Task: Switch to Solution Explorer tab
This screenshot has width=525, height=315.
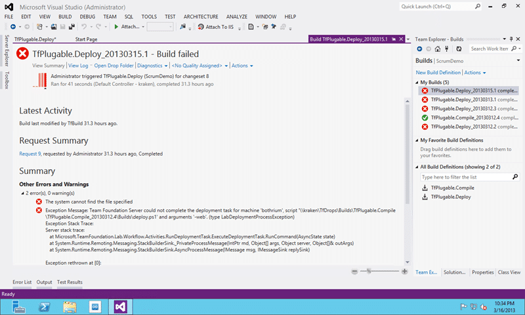Action: pyautogui.click(x=454, y=272)
